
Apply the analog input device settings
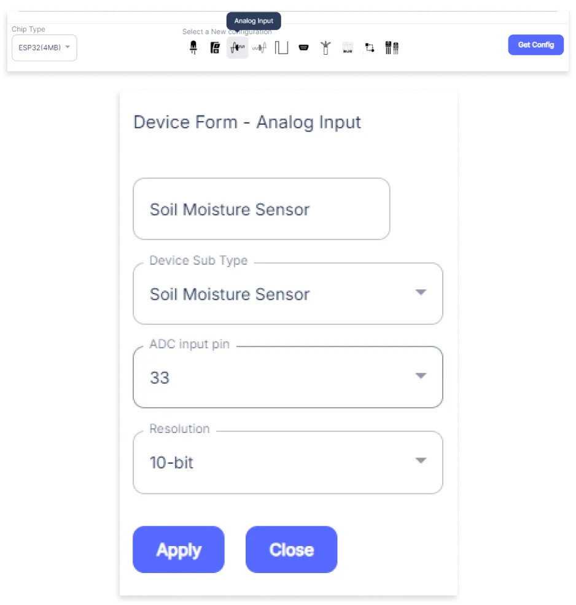[179, 550]
